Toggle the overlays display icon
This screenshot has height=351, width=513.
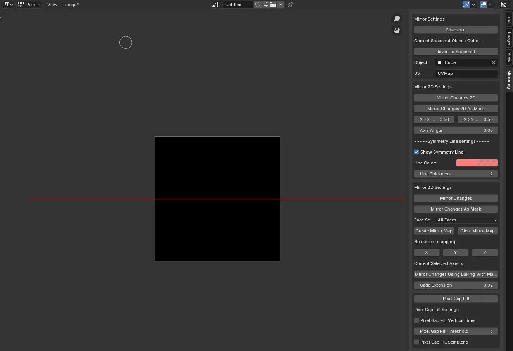coord(484,5)
